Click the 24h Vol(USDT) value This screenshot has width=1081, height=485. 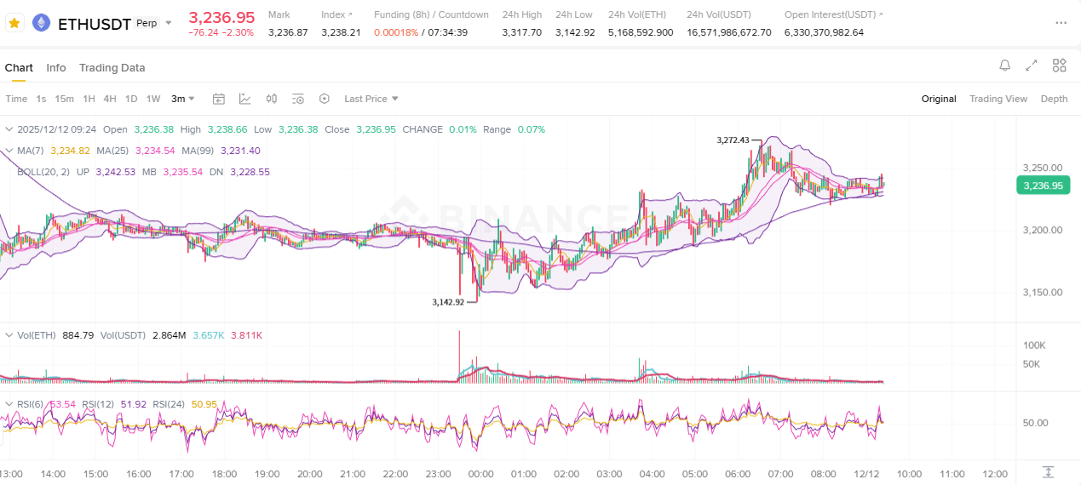point(729,32)
